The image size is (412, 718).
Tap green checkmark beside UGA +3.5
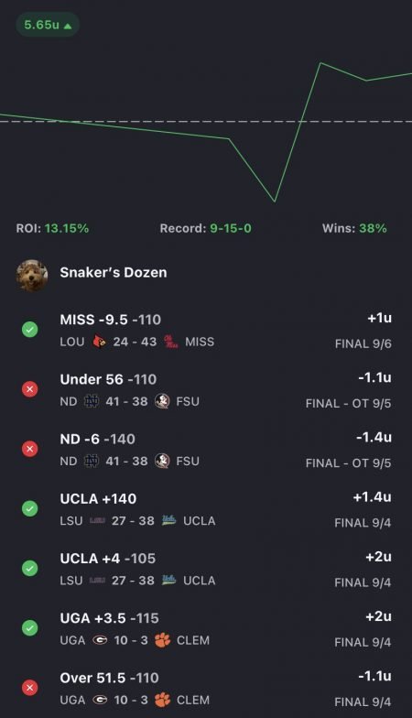[29, 628]
